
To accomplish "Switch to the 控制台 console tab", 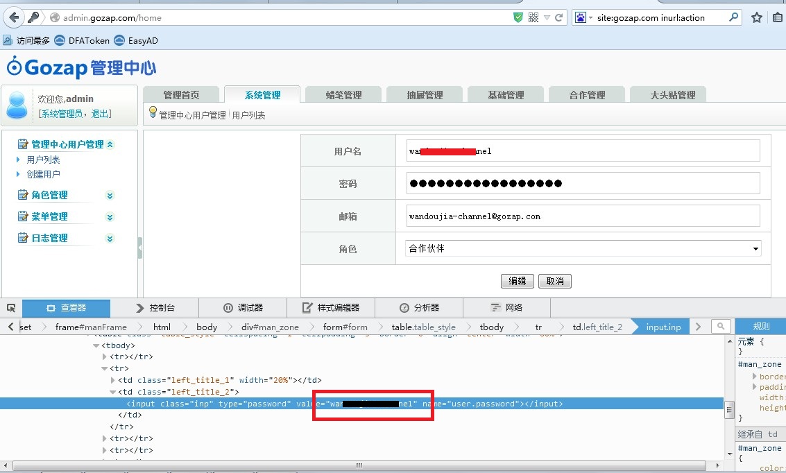I will (x=155, y=308).
